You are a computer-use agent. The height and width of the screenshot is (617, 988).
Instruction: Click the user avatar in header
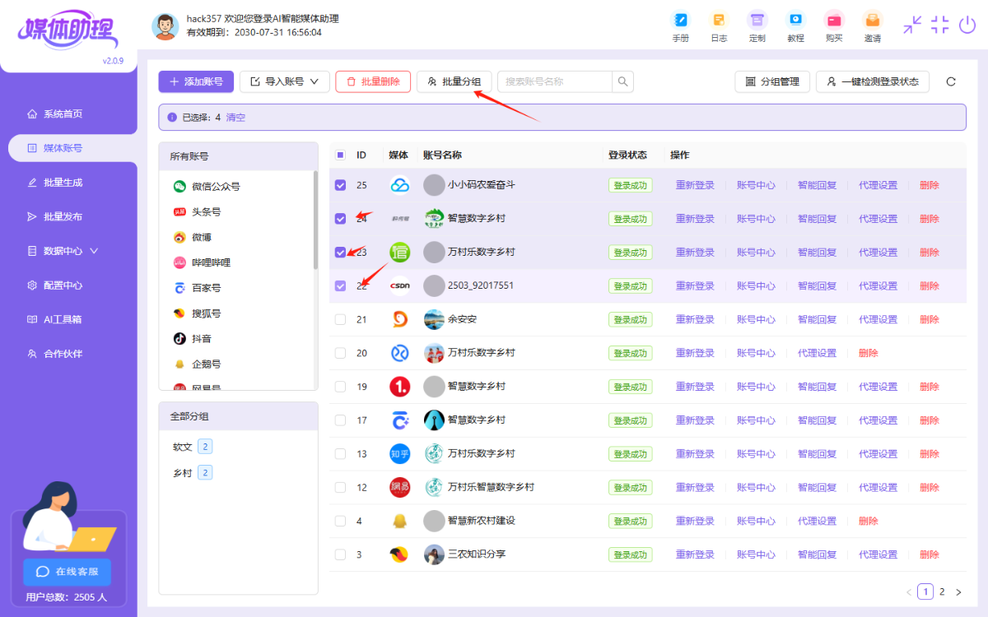[x=165, y=26]
